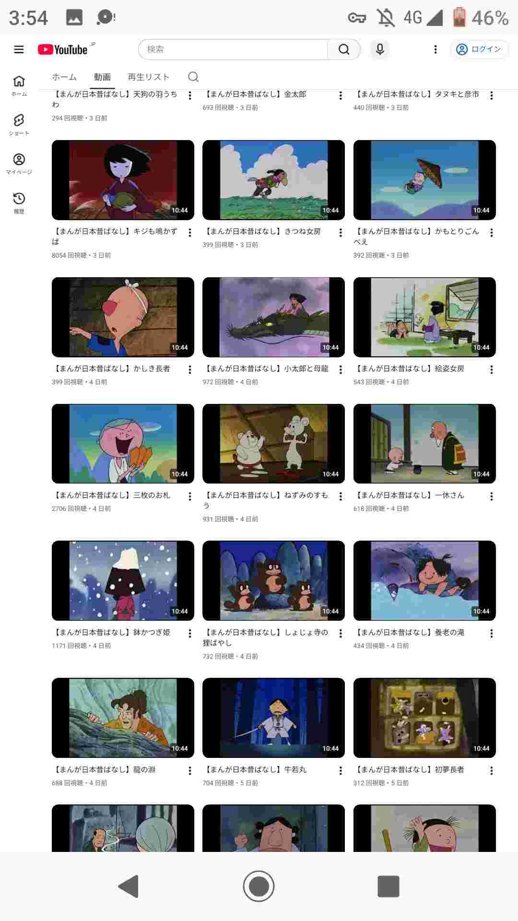This screenshot has width=518, height=921.
Task: Tap the magnifier search submit button
Action: point(344,49)
